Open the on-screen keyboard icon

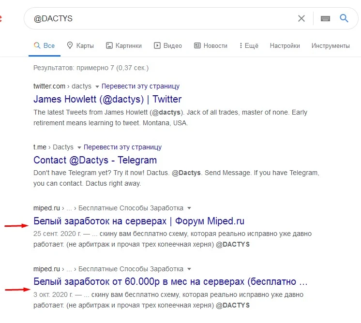(325, 18)
